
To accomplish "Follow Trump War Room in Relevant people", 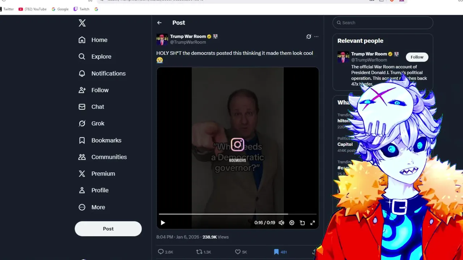I will (417, 57).
